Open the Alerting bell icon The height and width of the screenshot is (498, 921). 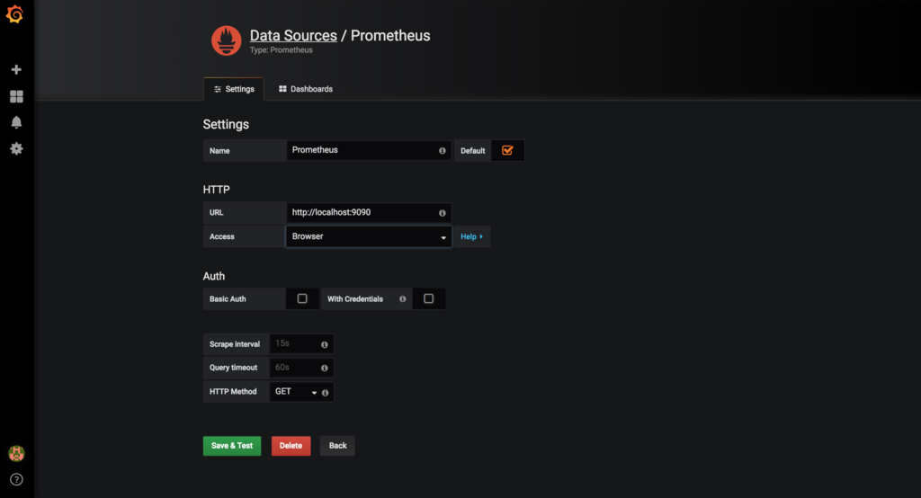16,122
